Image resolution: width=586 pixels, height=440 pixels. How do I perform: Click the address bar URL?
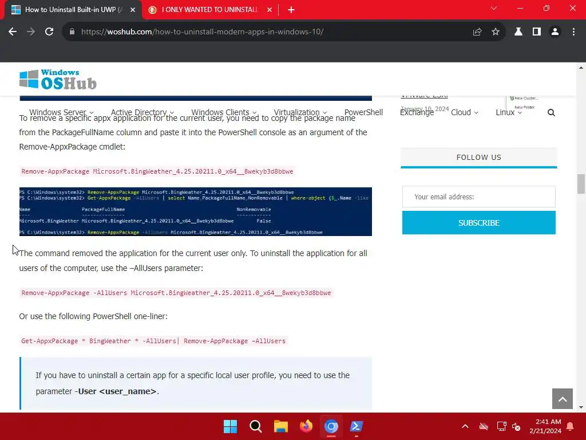point(202,32)
